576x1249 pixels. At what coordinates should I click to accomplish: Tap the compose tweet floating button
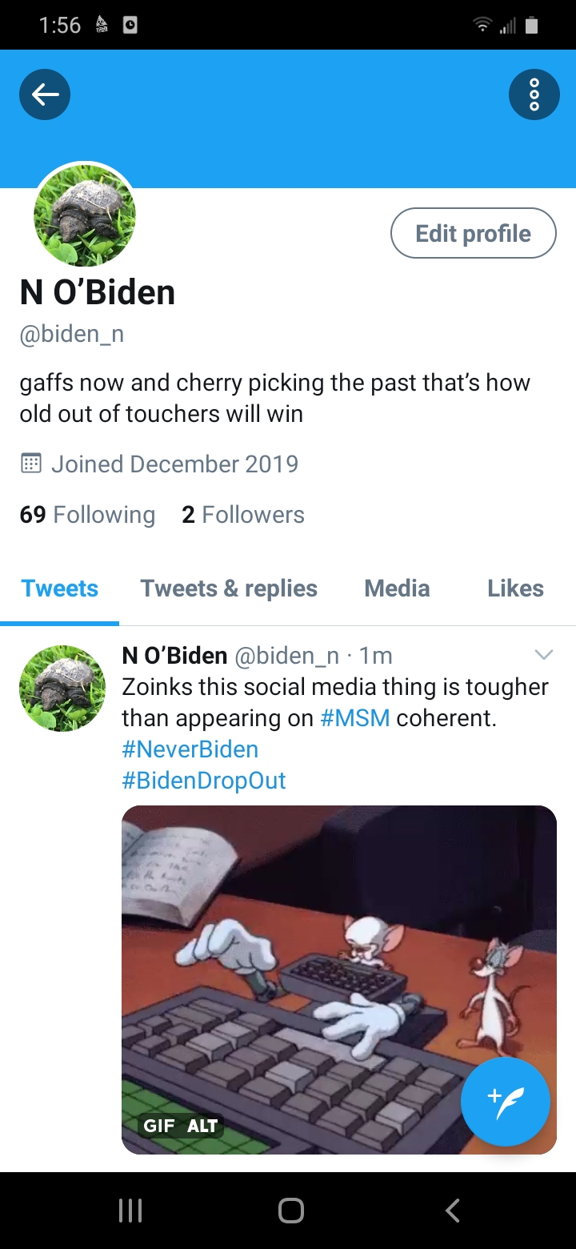506,1102
